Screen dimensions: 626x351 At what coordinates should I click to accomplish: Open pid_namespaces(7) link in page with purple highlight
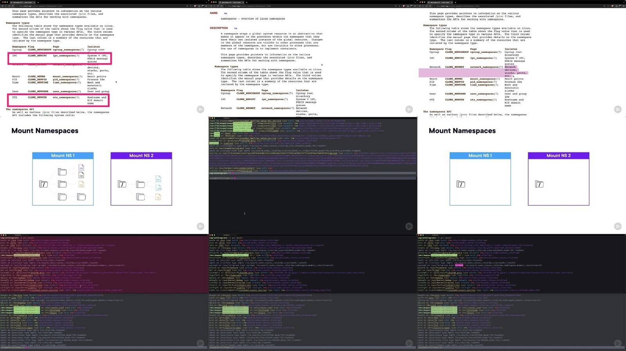tap(484, 82)
